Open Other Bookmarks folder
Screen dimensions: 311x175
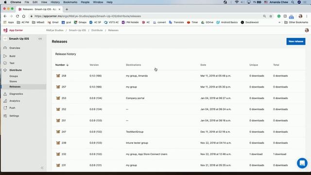point(296,22)
